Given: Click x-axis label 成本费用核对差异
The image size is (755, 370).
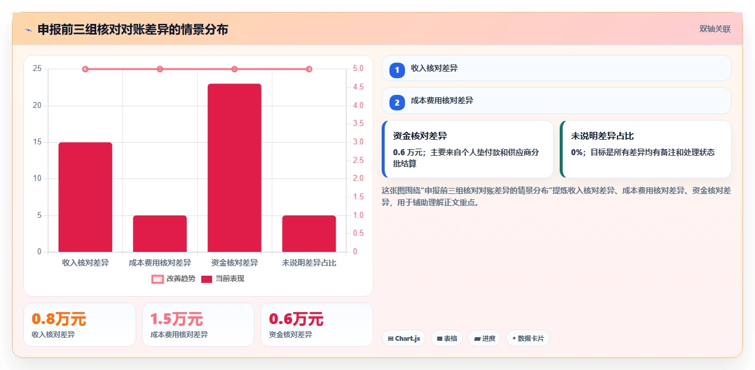Looking at the screenshot, I should 160,263.
